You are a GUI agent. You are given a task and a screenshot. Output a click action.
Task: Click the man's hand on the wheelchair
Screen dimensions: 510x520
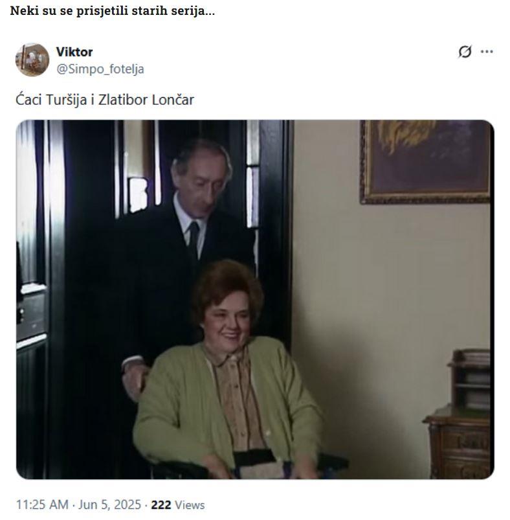click(x=134, y=378)
